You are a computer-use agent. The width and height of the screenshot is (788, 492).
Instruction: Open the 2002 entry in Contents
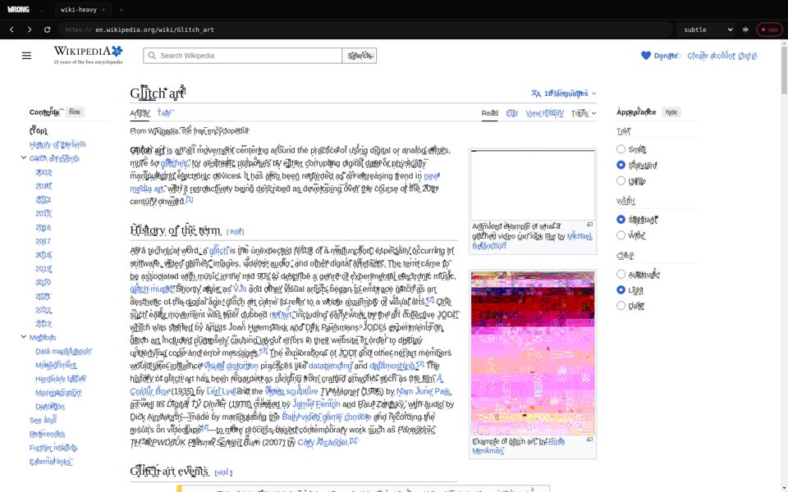coord(44,172)
